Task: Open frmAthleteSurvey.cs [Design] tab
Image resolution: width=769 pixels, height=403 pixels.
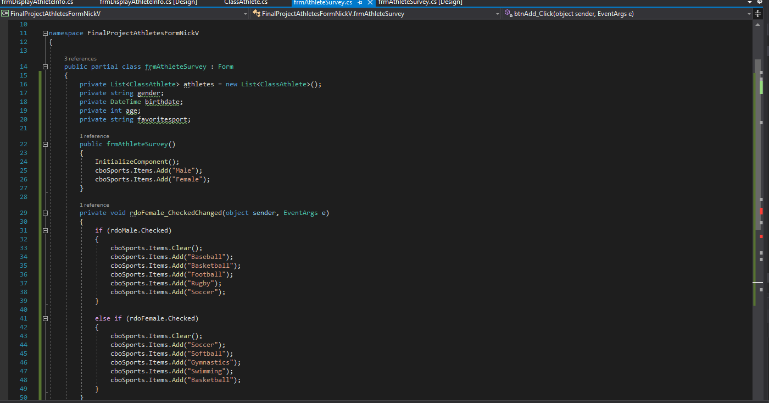Action: click(420, 2)
